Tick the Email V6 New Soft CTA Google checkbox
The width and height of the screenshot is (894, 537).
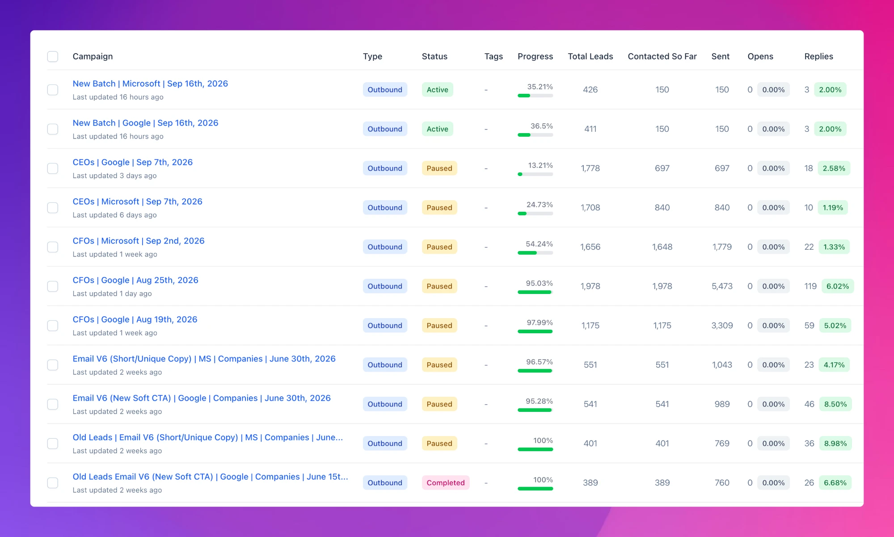point(53,404)
